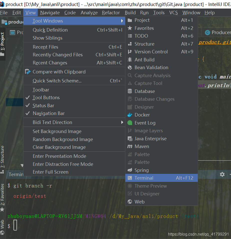Open the Refactor menu
231x239 pixels.
(x=111, y=13)
